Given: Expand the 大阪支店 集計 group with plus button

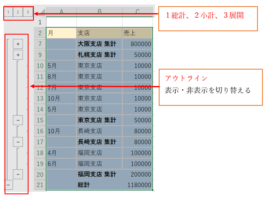Looking at the screenshot, I should coord(18,44).
